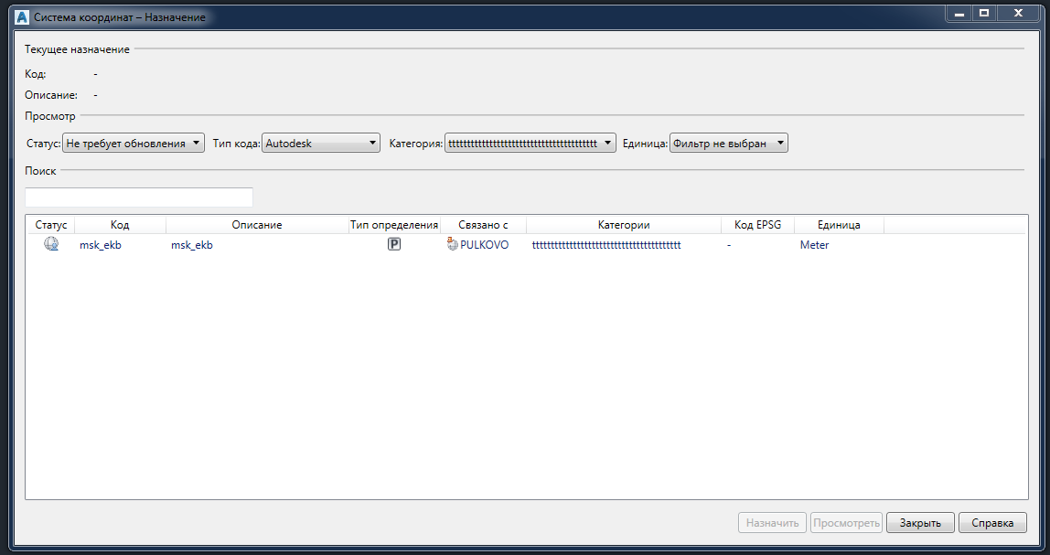Sort by Тип определения column header
Viewport: 1050px width, 555px height.
394,225
